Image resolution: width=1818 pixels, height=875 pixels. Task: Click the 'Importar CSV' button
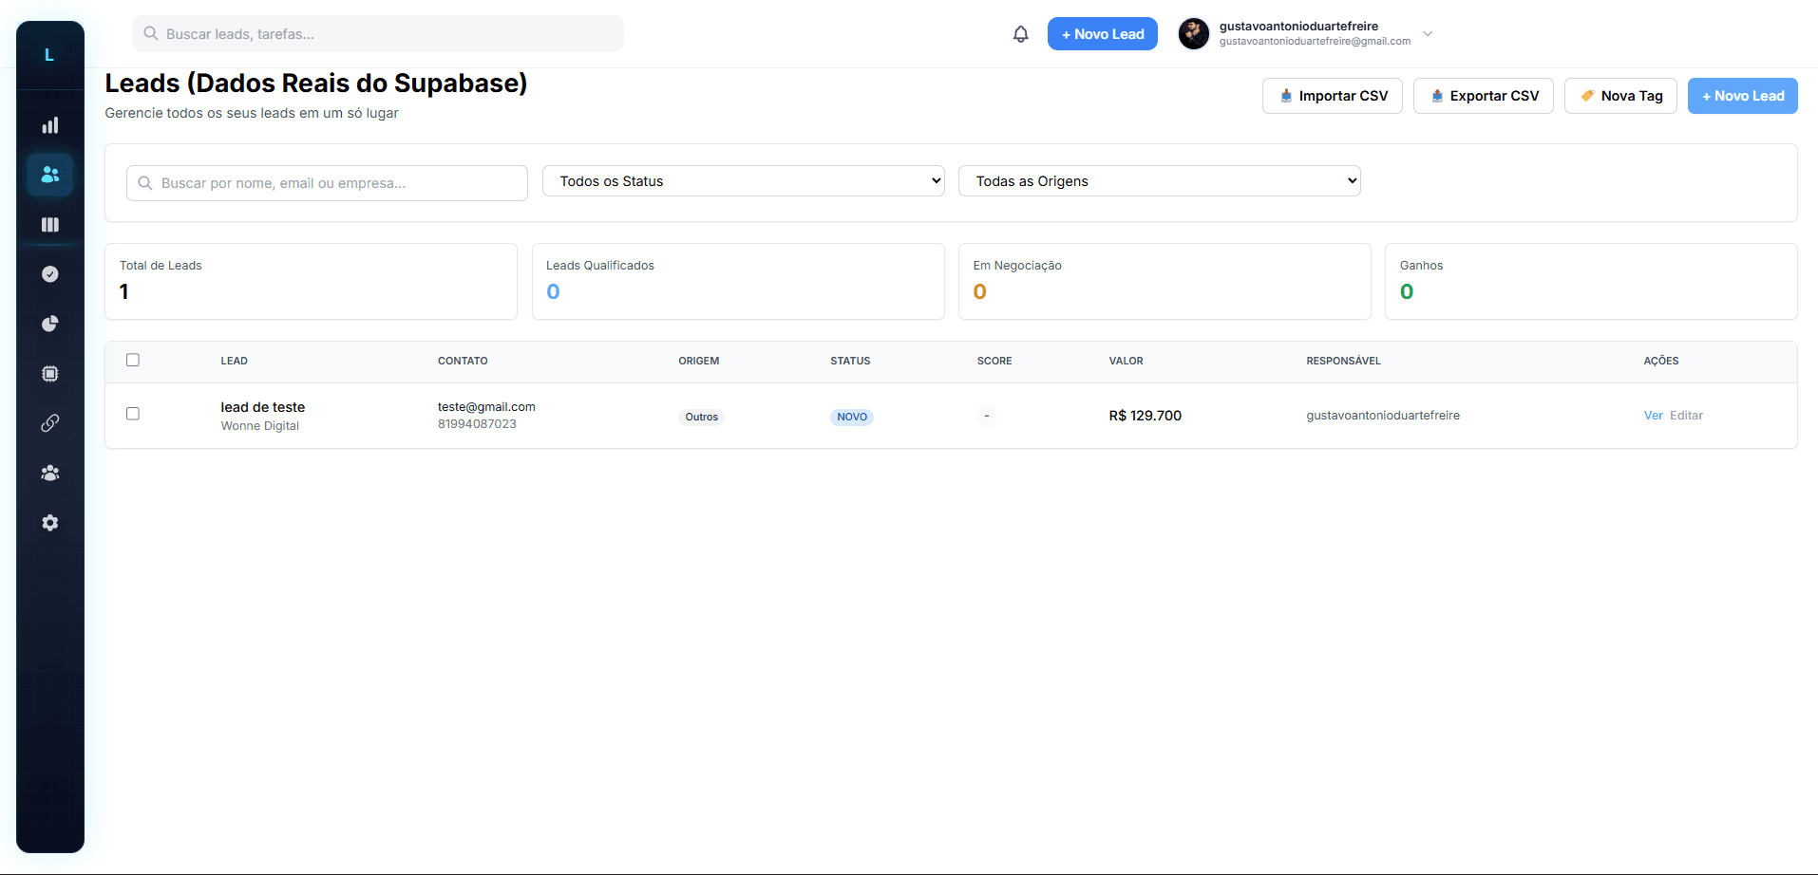click(1332, 96)
